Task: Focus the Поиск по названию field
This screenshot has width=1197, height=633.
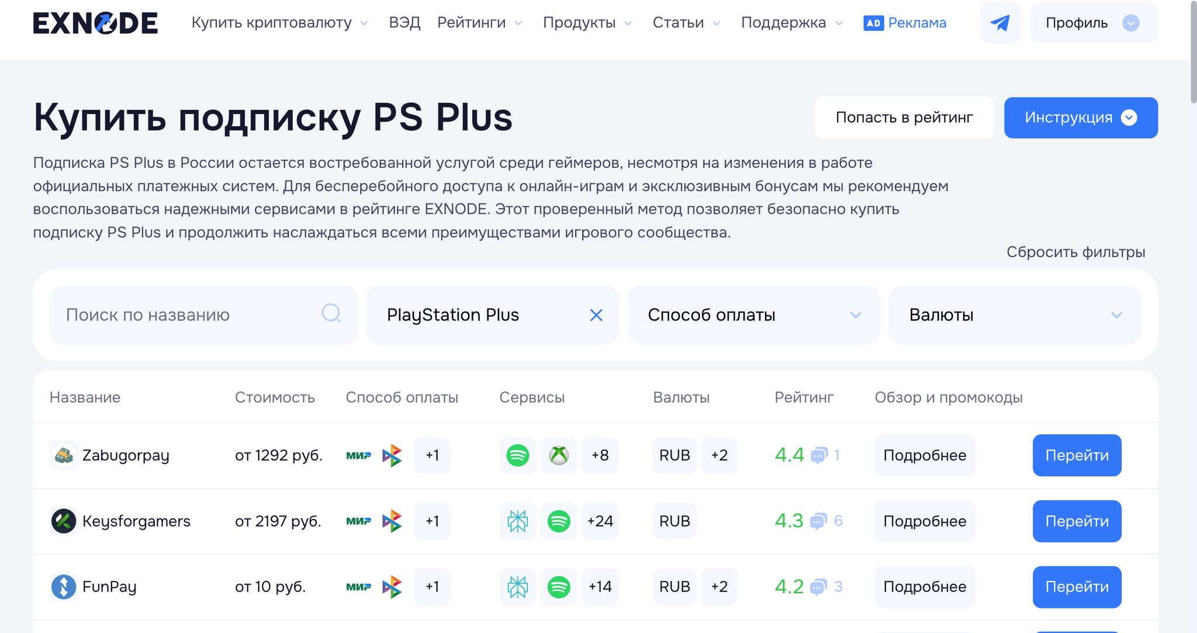Action: point(187,316)
